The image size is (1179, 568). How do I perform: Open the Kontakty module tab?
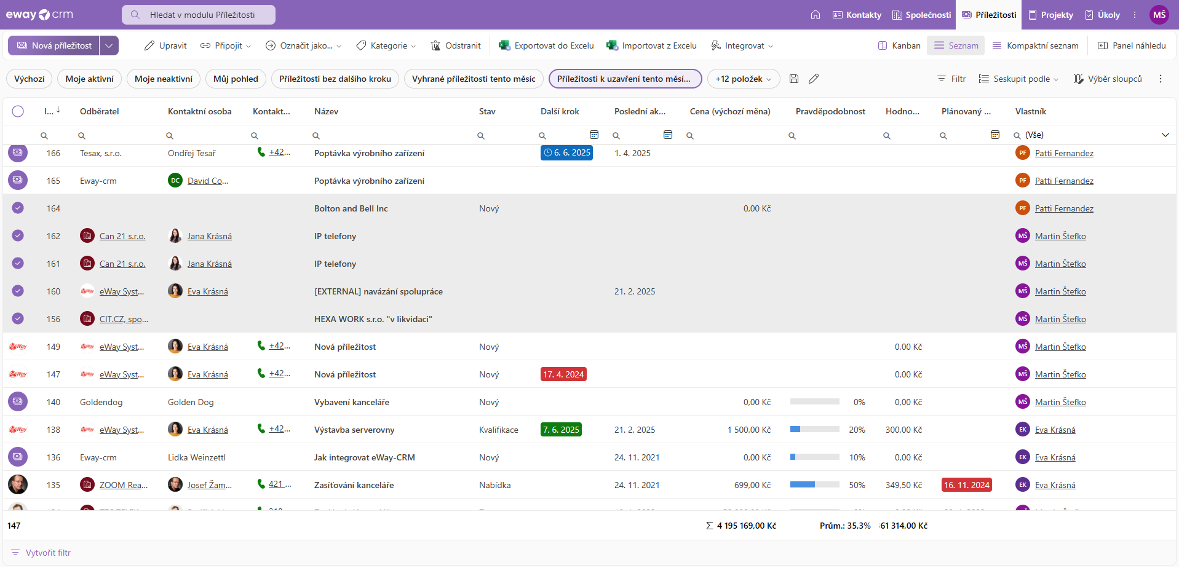(x=857, y=15)
